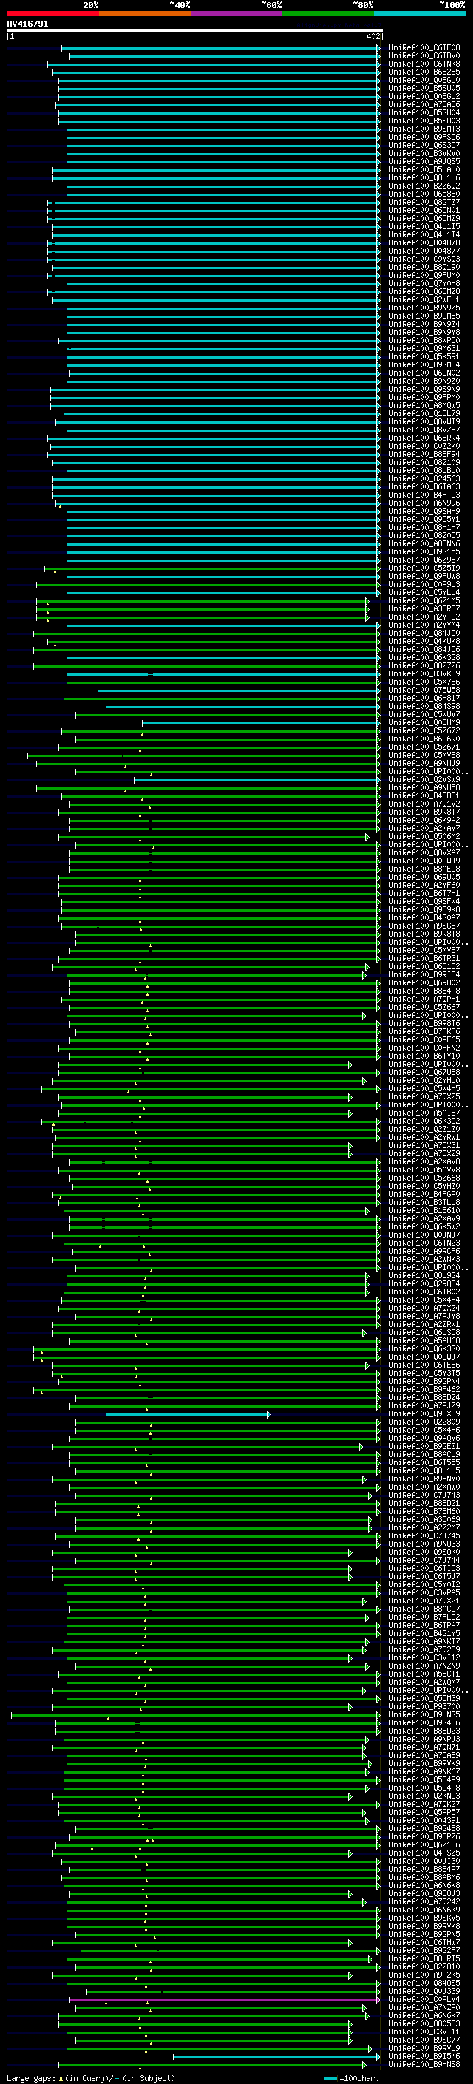Click the UniRef100_Q8H1H6 label

pos(423,177)
